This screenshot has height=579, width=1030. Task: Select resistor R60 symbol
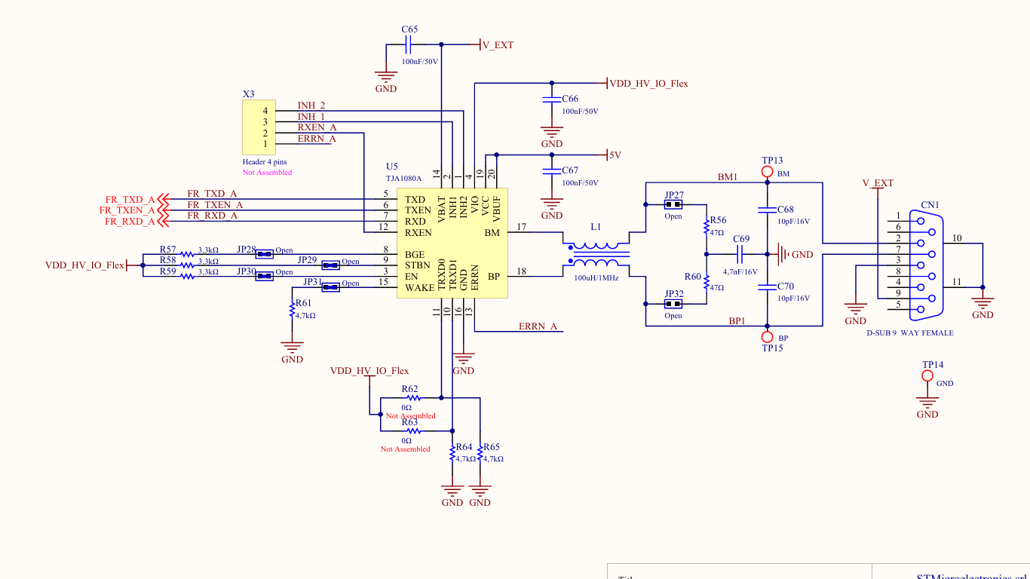(x=707, y=281)
